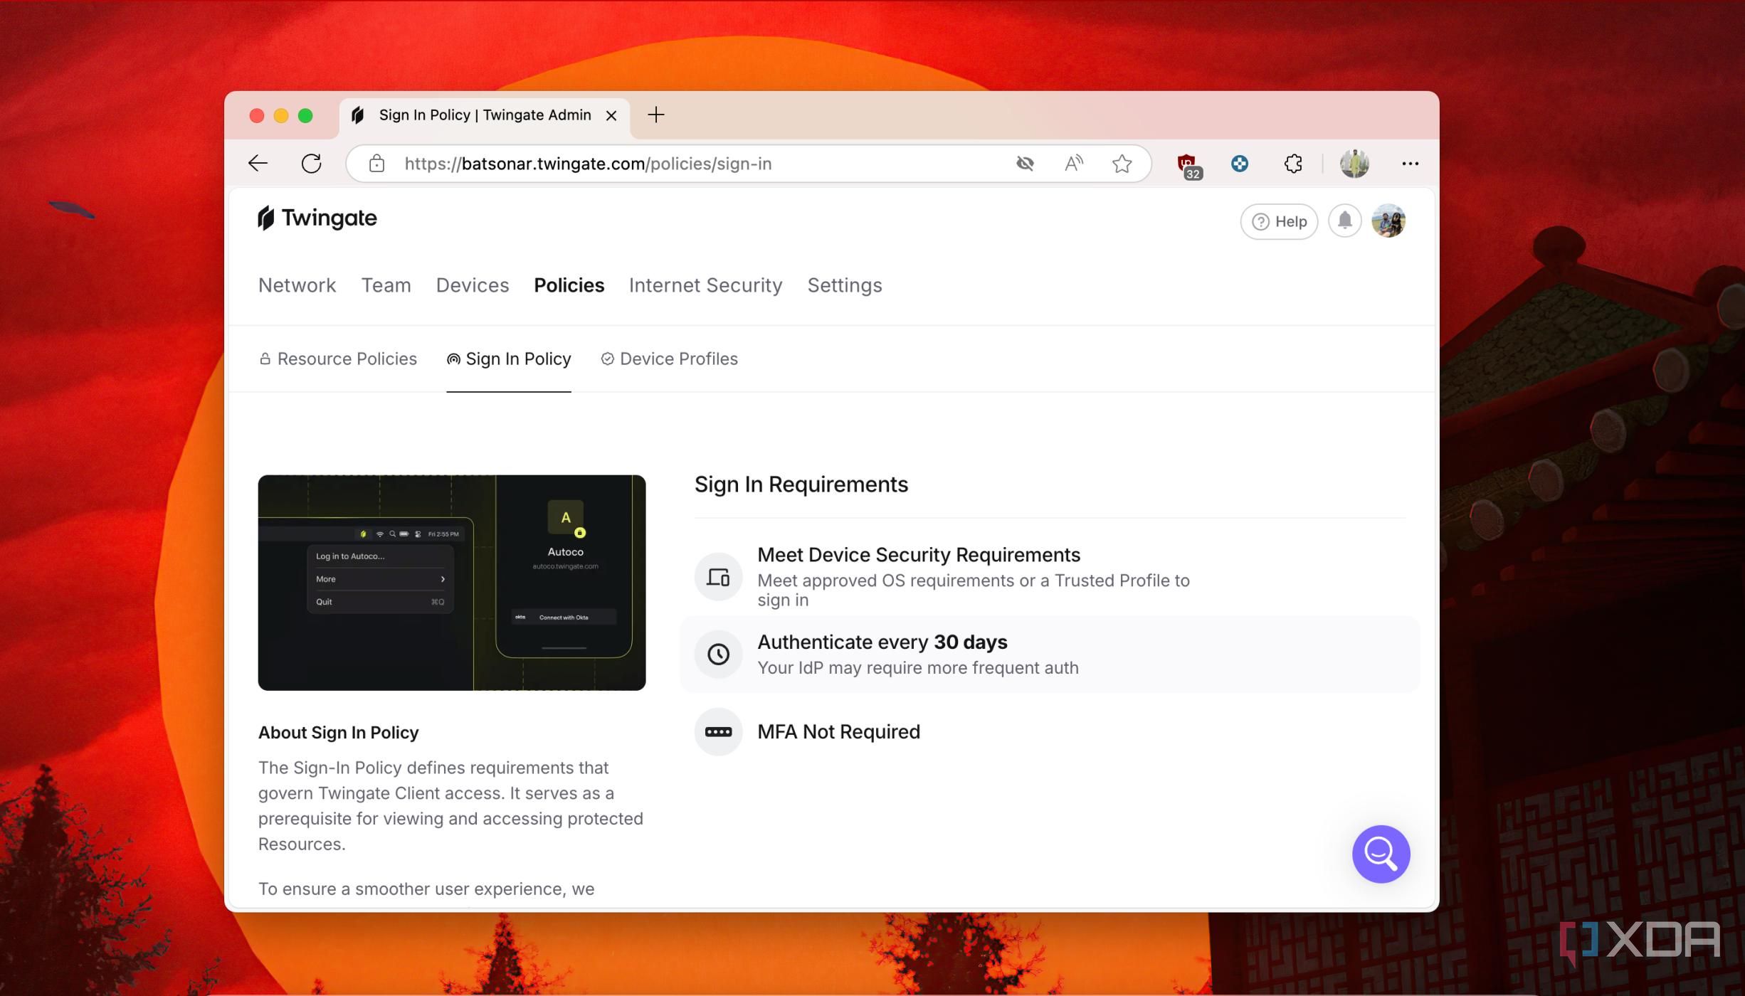Open the Extensions puzzle icon

point(1293,164)
